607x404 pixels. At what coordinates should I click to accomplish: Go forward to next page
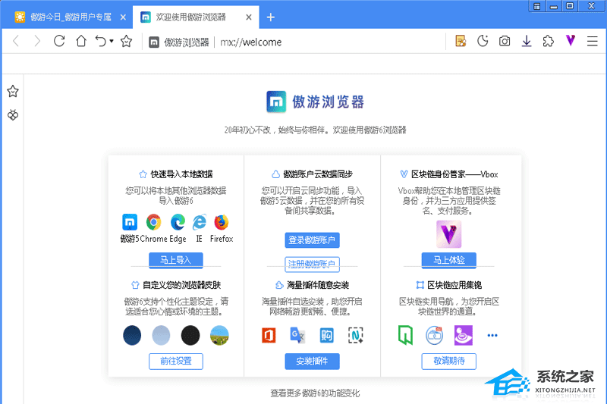(x=36, y=41)
